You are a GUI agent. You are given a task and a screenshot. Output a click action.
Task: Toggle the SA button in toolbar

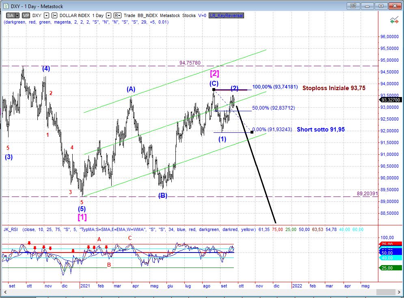11,15
